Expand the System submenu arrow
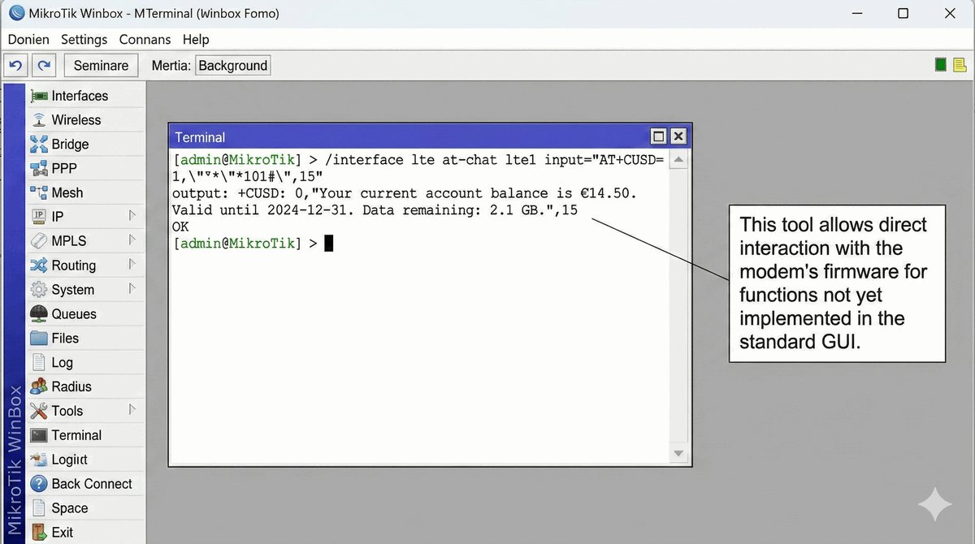975x544 pixels. pos(132,289)
